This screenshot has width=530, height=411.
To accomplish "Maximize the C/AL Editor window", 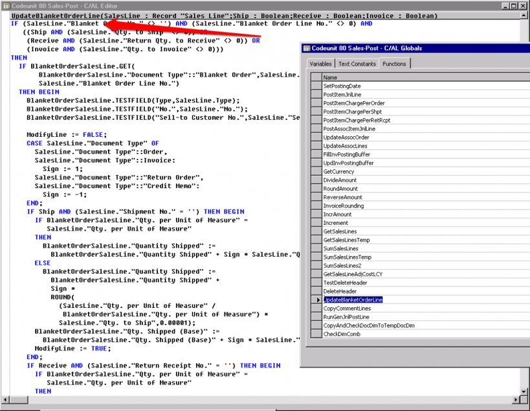I will pos(513,6).
